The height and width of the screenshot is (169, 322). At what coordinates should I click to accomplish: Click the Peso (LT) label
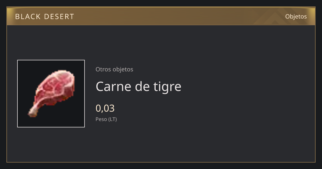(106, 119)
